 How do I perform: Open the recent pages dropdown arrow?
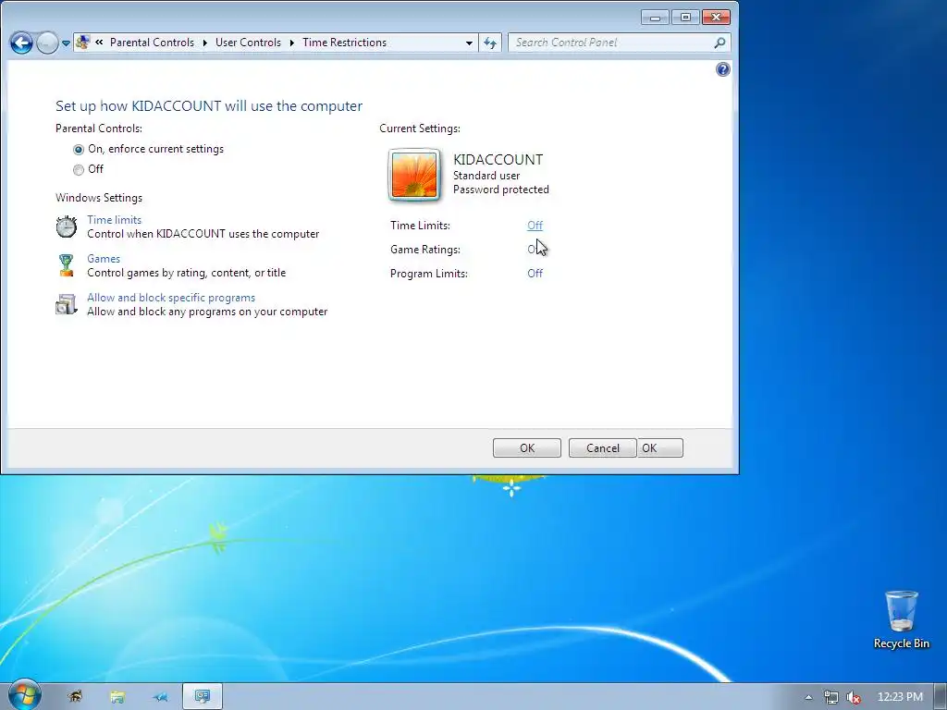tap(66, 43)
